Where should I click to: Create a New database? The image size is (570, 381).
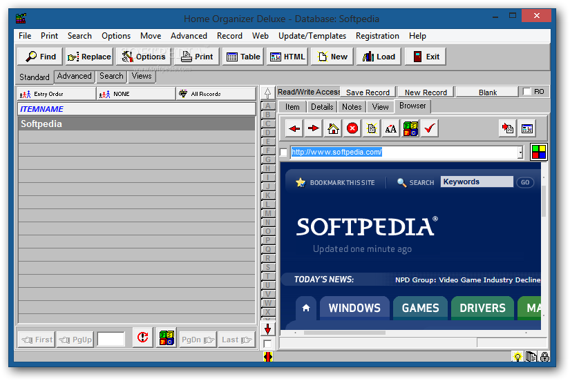click(x=332, y=57)
